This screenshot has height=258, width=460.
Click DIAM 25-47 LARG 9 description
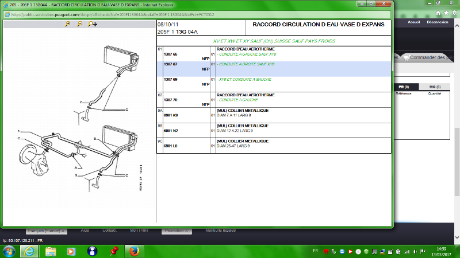(233, 146)
